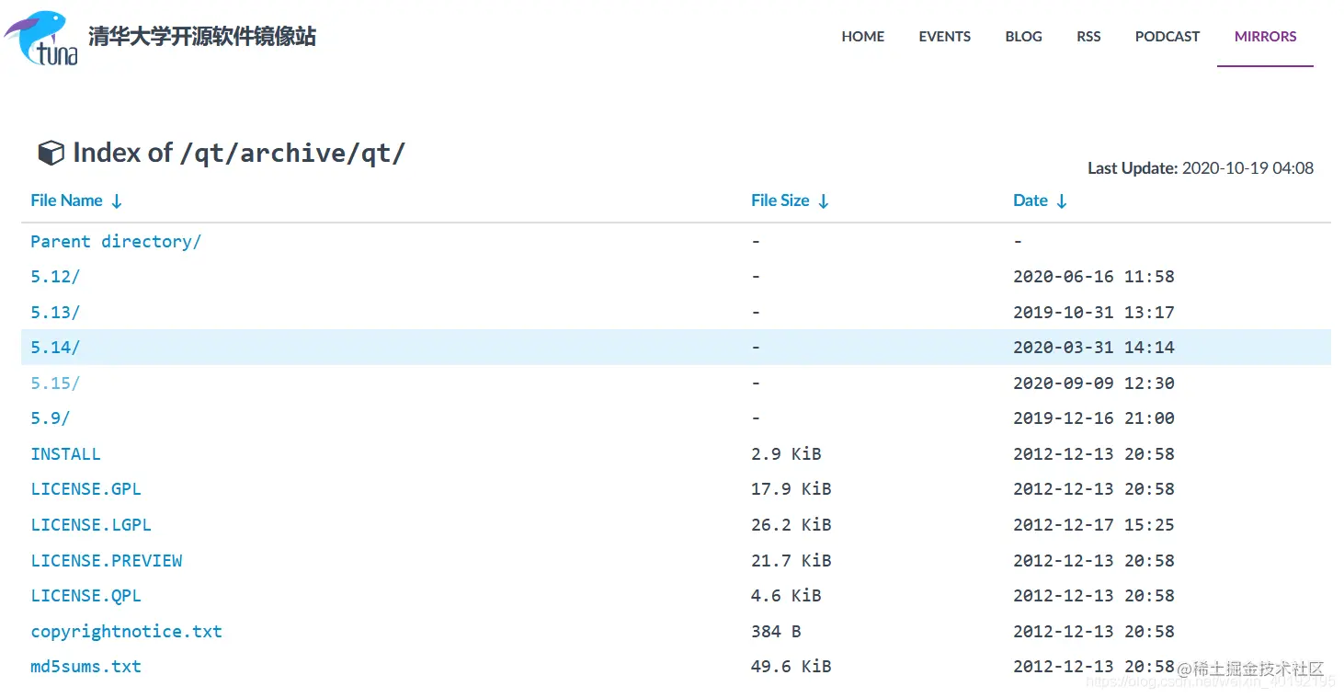This screenshot has height=698, width=1344.
Task: Click the Index of /qt/archive/qt/ heading
Action: coord(239,153)
